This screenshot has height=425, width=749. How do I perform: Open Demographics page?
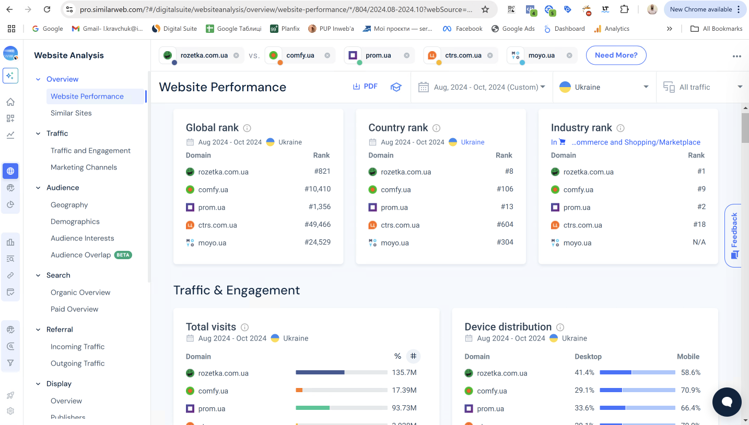click(75, 222)
